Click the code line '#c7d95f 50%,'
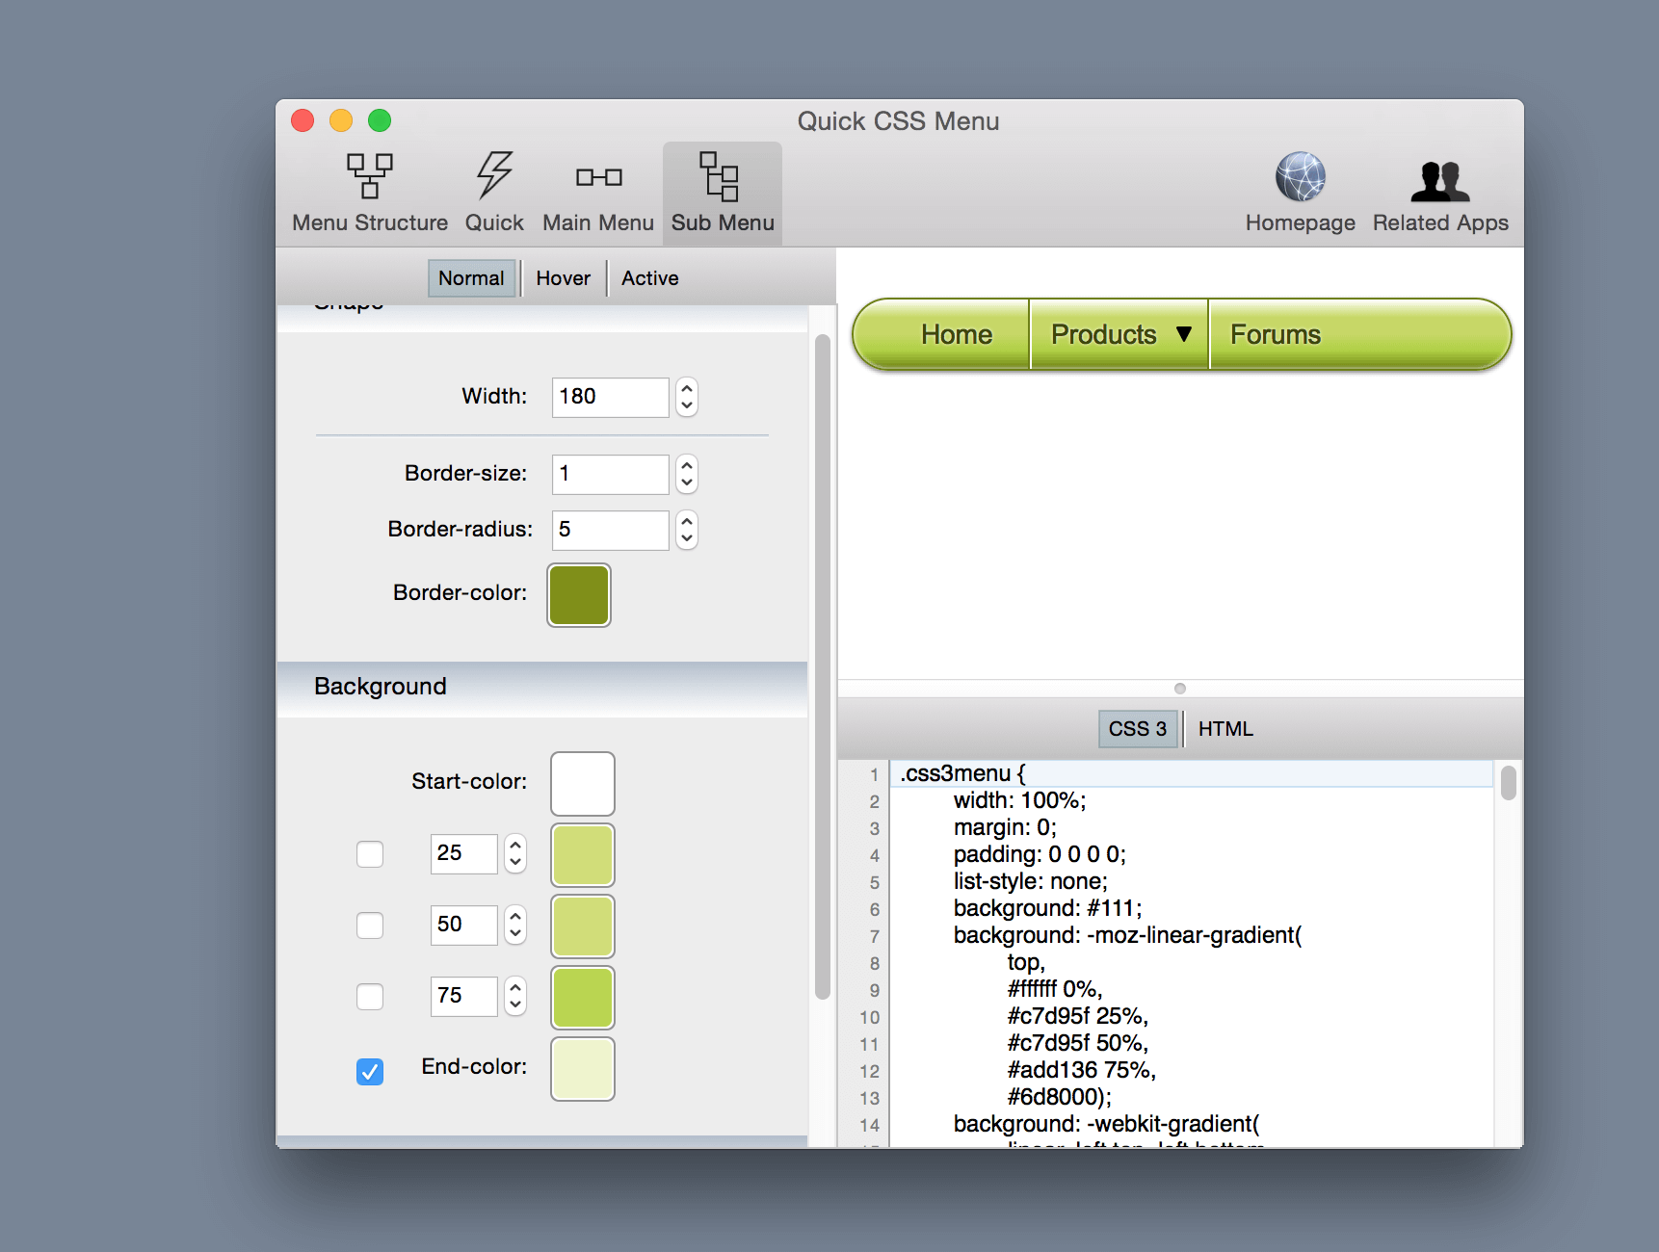 1077,1043
